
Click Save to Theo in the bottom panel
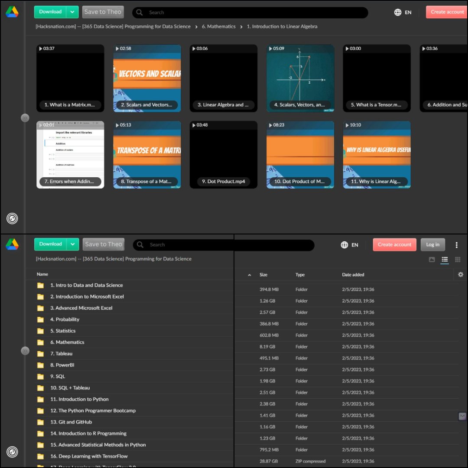[103, 244]
